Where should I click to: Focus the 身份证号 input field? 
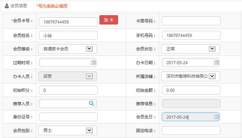tap(68, 117)
